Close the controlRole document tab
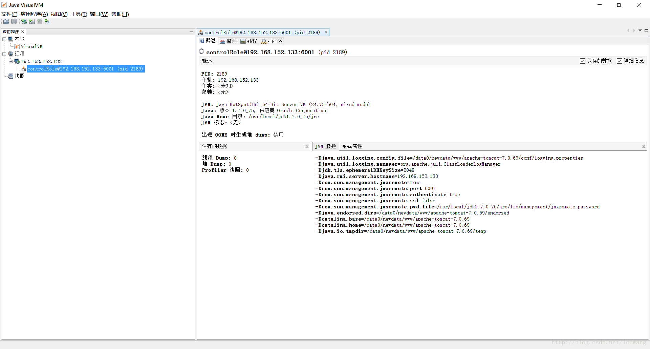The width and height of the screenshot is (650, 349). 326,32
